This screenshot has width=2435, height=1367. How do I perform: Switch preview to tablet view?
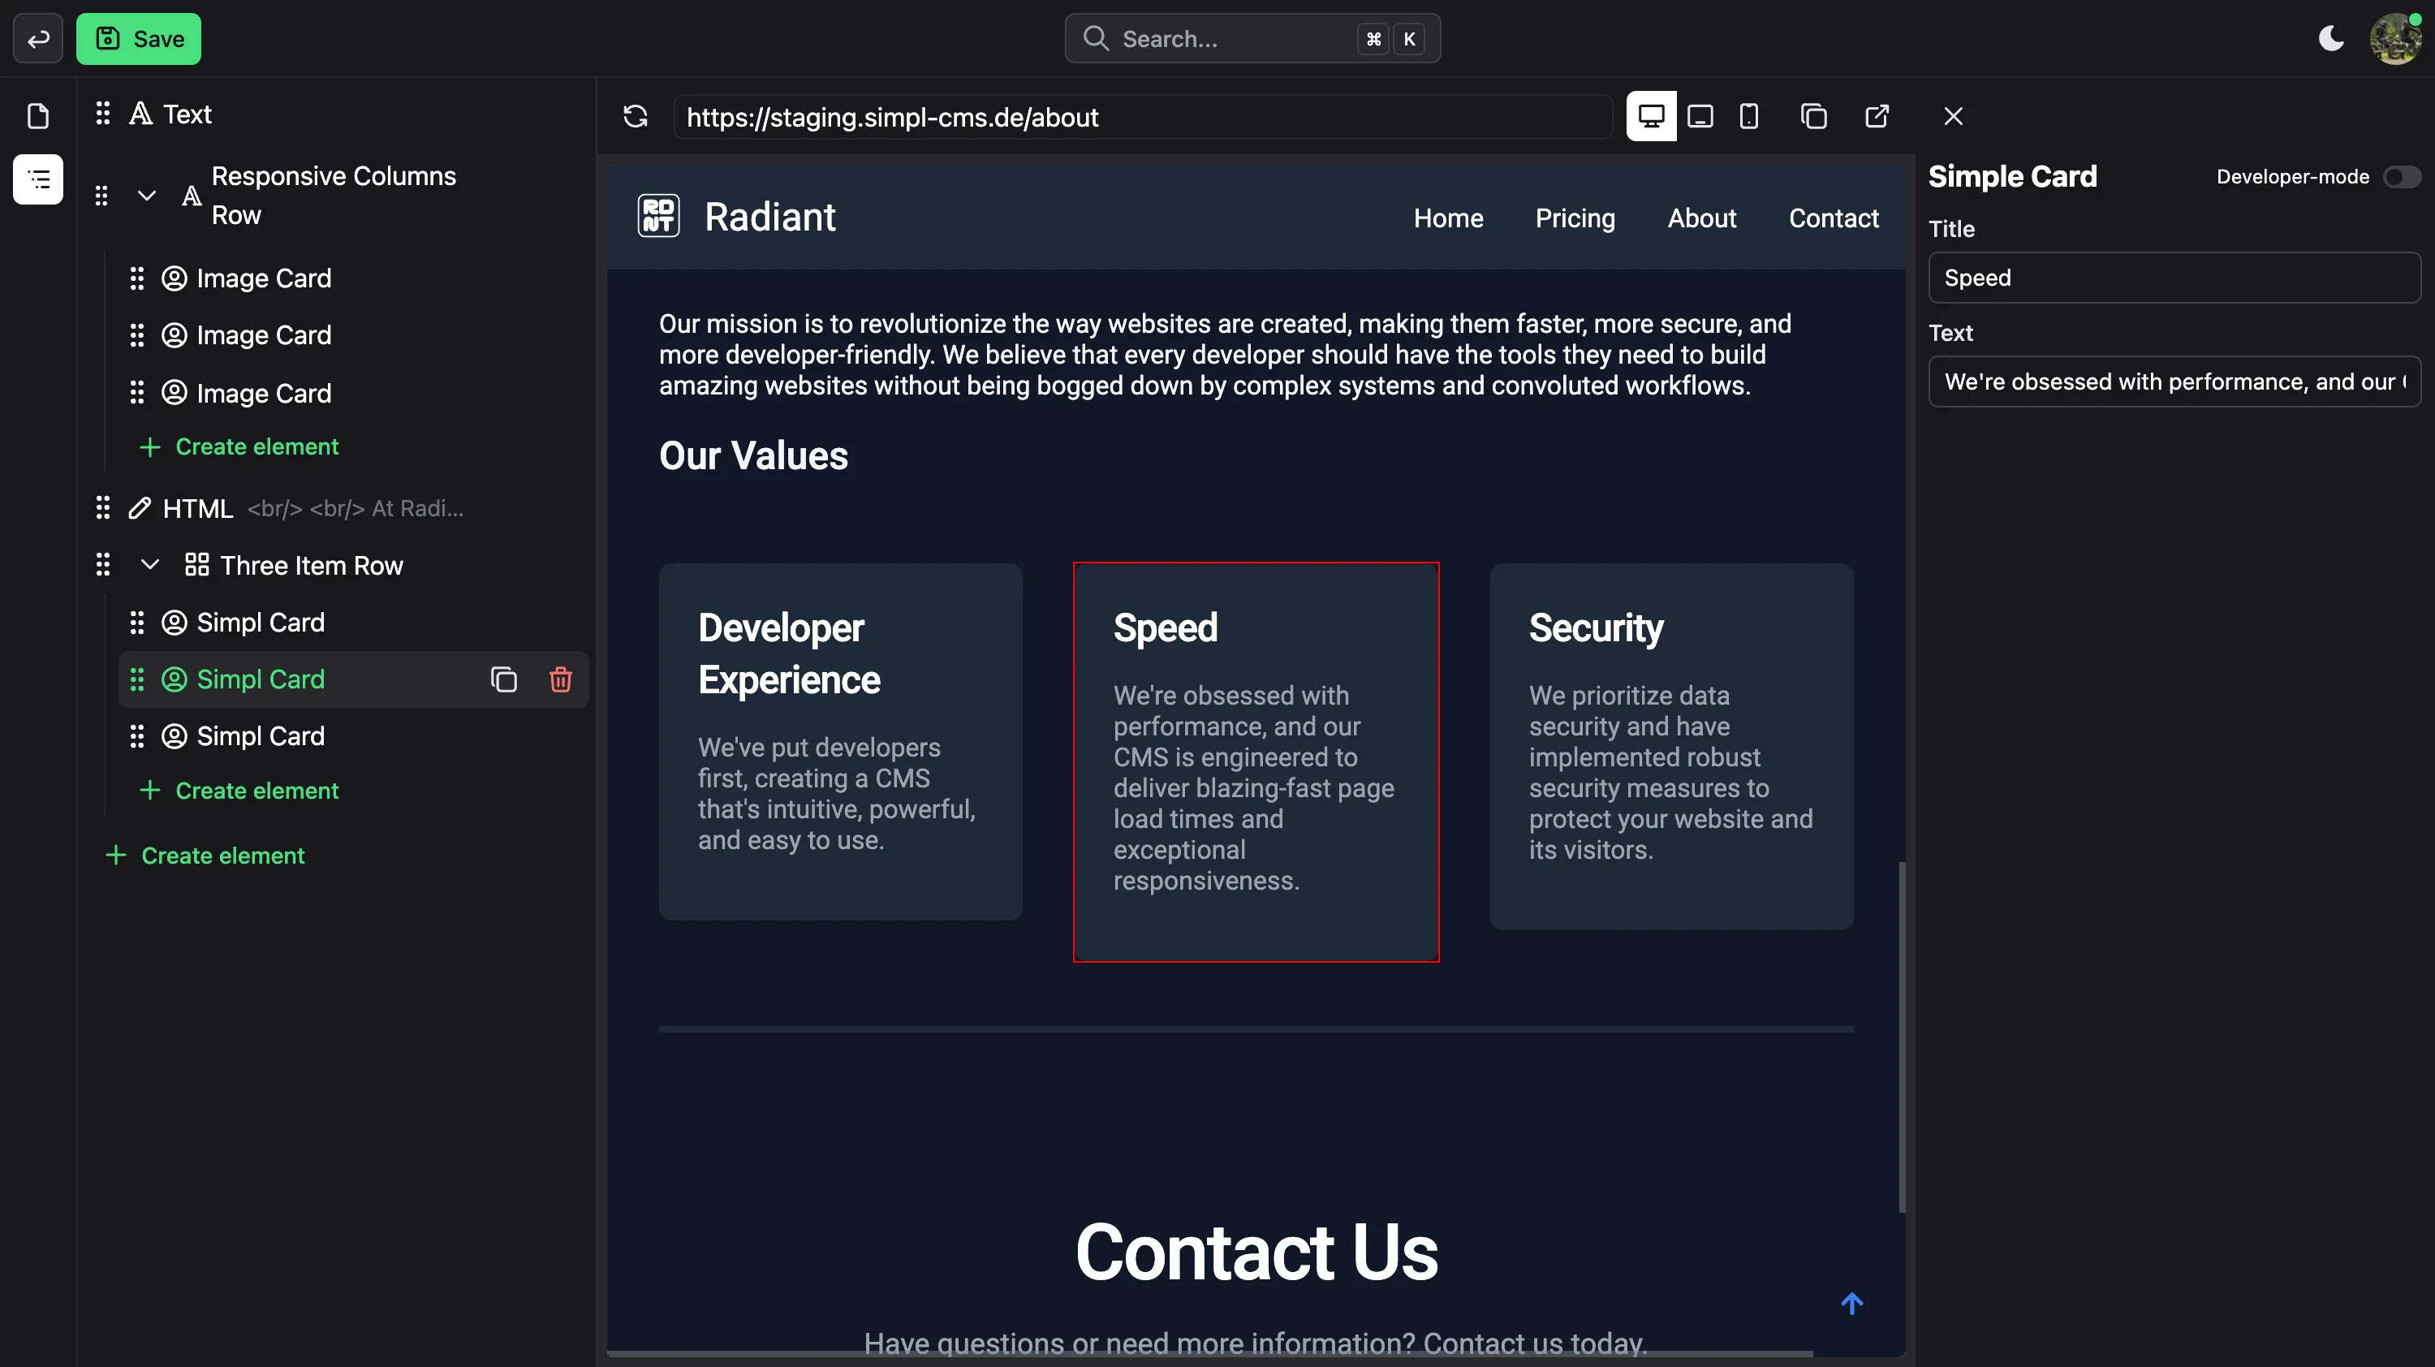point(1700,115)
